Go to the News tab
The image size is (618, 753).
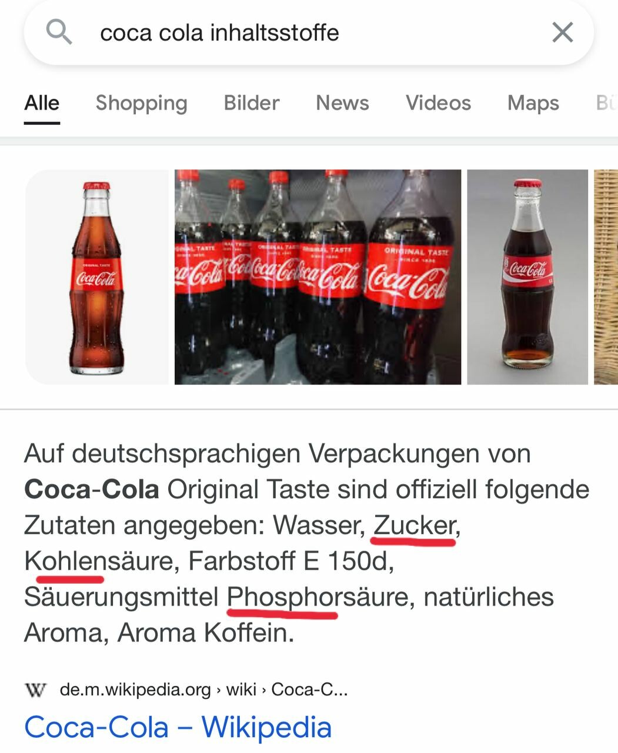(342, 103)
